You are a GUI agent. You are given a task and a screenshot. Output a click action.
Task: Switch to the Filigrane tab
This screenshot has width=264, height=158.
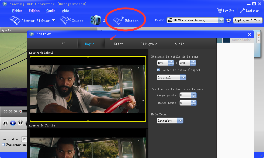(149, 44)
